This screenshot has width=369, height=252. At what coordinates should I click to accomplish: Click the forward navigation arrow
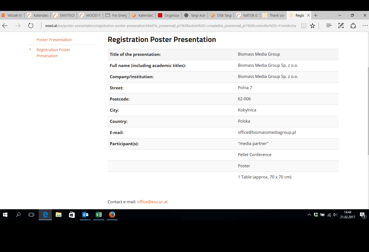tap(18, 26)
